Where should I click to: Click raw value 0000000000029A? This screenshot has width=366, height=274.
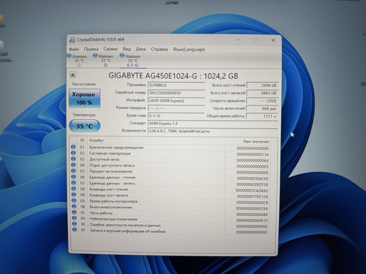(x=252, y=209)
